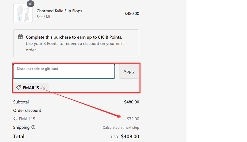Click the USD currency label
This screenshot has width=247, height=142.
pyautogui.click(x=115, y=137)
